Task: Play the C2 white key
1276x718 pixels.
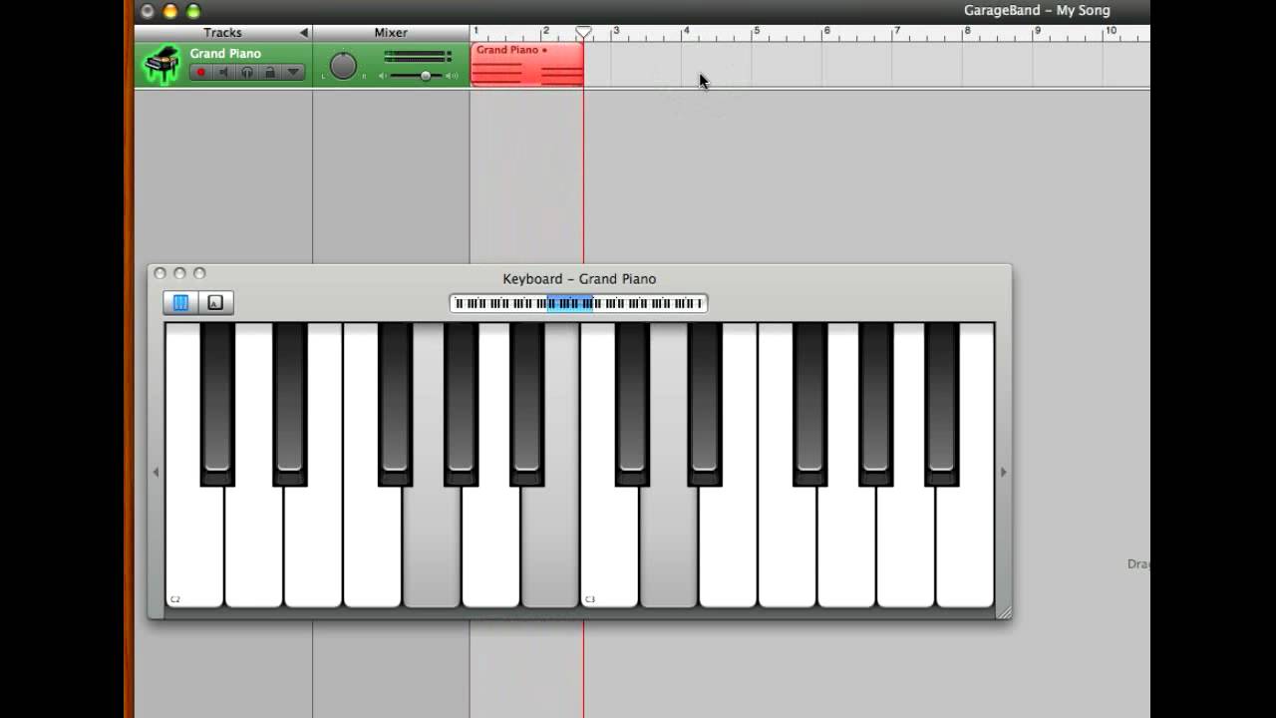Action: [194, 548]
